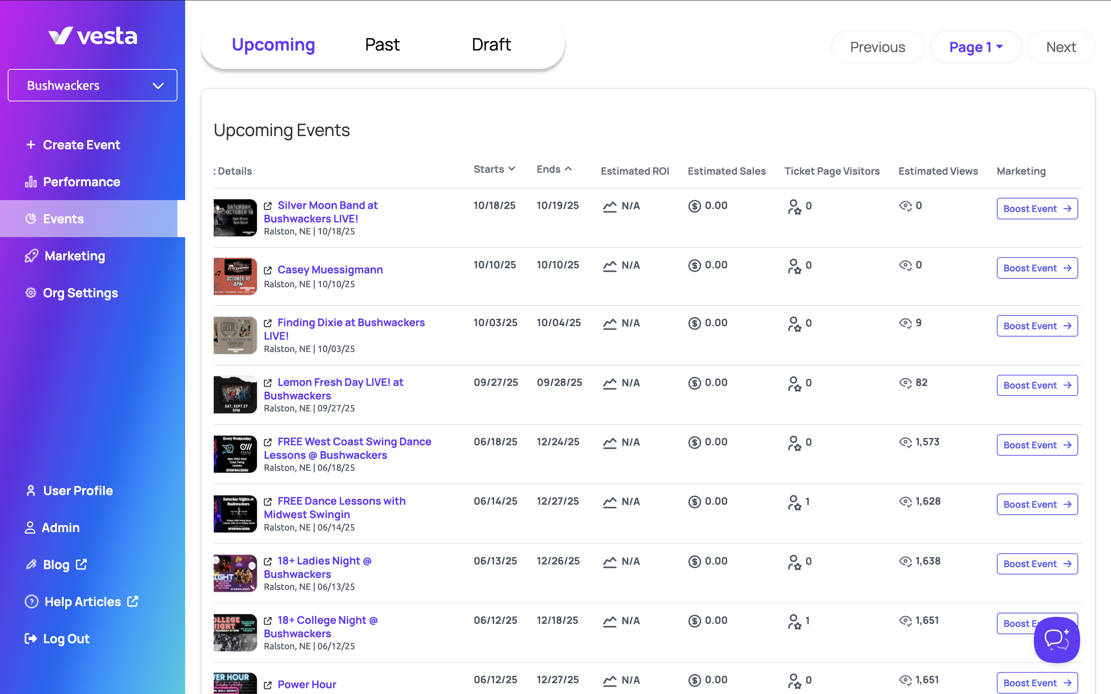Image resolution: width=1111 pixels, height=694 pixels.
Task: Click the external link icon beside 18+ College Night
Action: (x=268, y=621)
